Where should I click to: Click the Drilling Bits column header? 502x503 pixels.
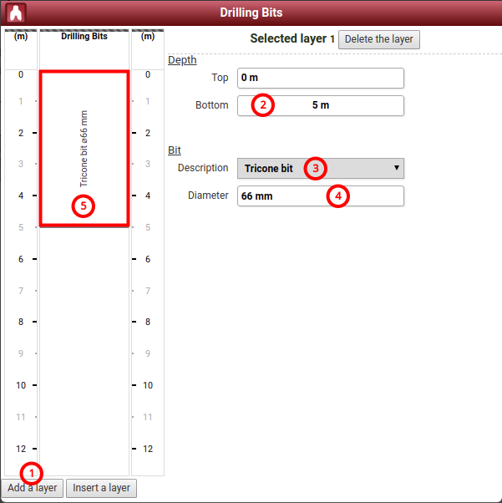pyautogui.click(x=84, y=37)
